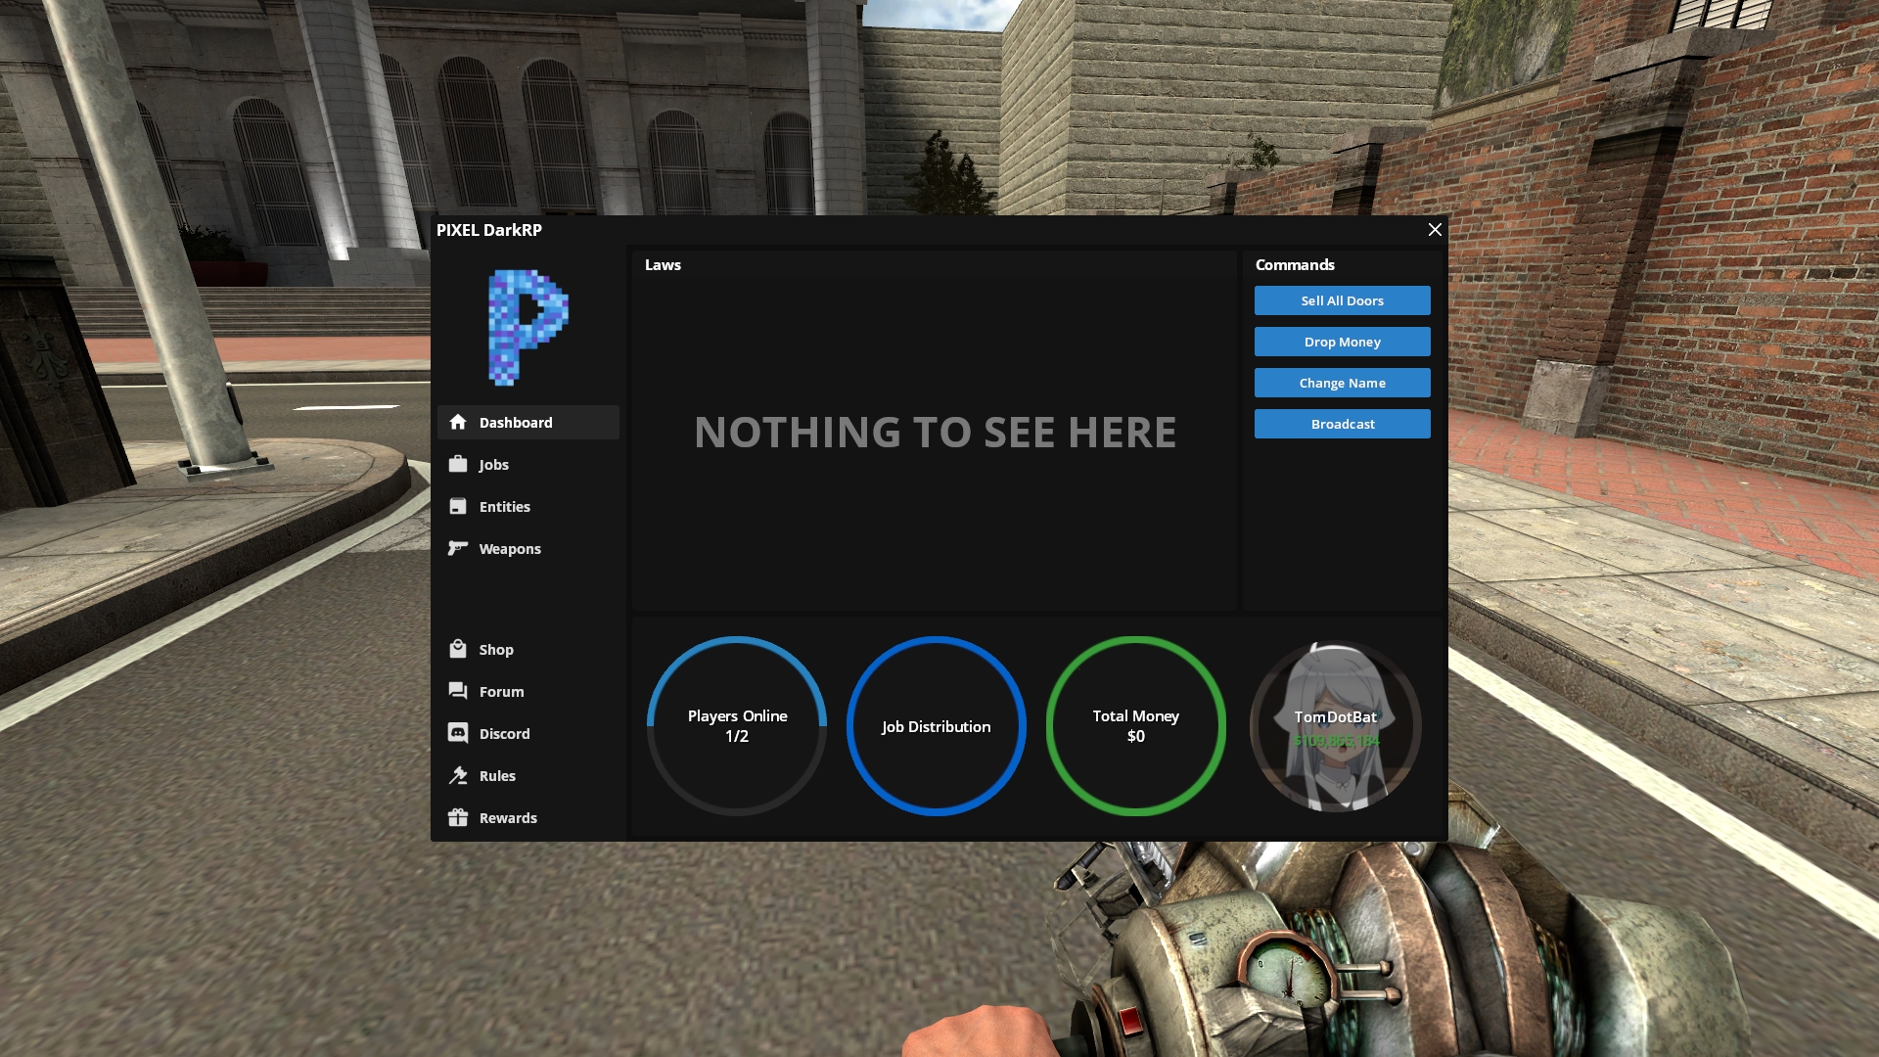Screen dimensions: 1879x1057
Task: Click the Forum chat bubble icon
Action: coord(458,691)
